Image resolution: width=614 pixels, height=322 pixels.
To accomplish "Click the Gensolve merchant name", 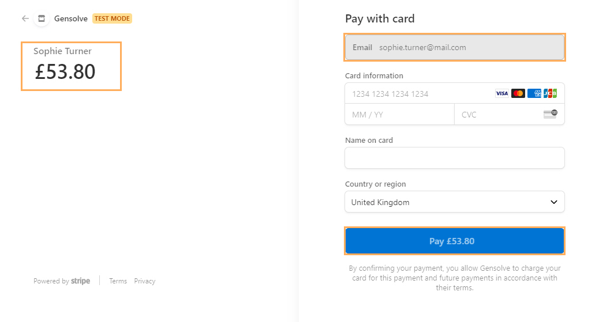I will [x=71, y=18].
